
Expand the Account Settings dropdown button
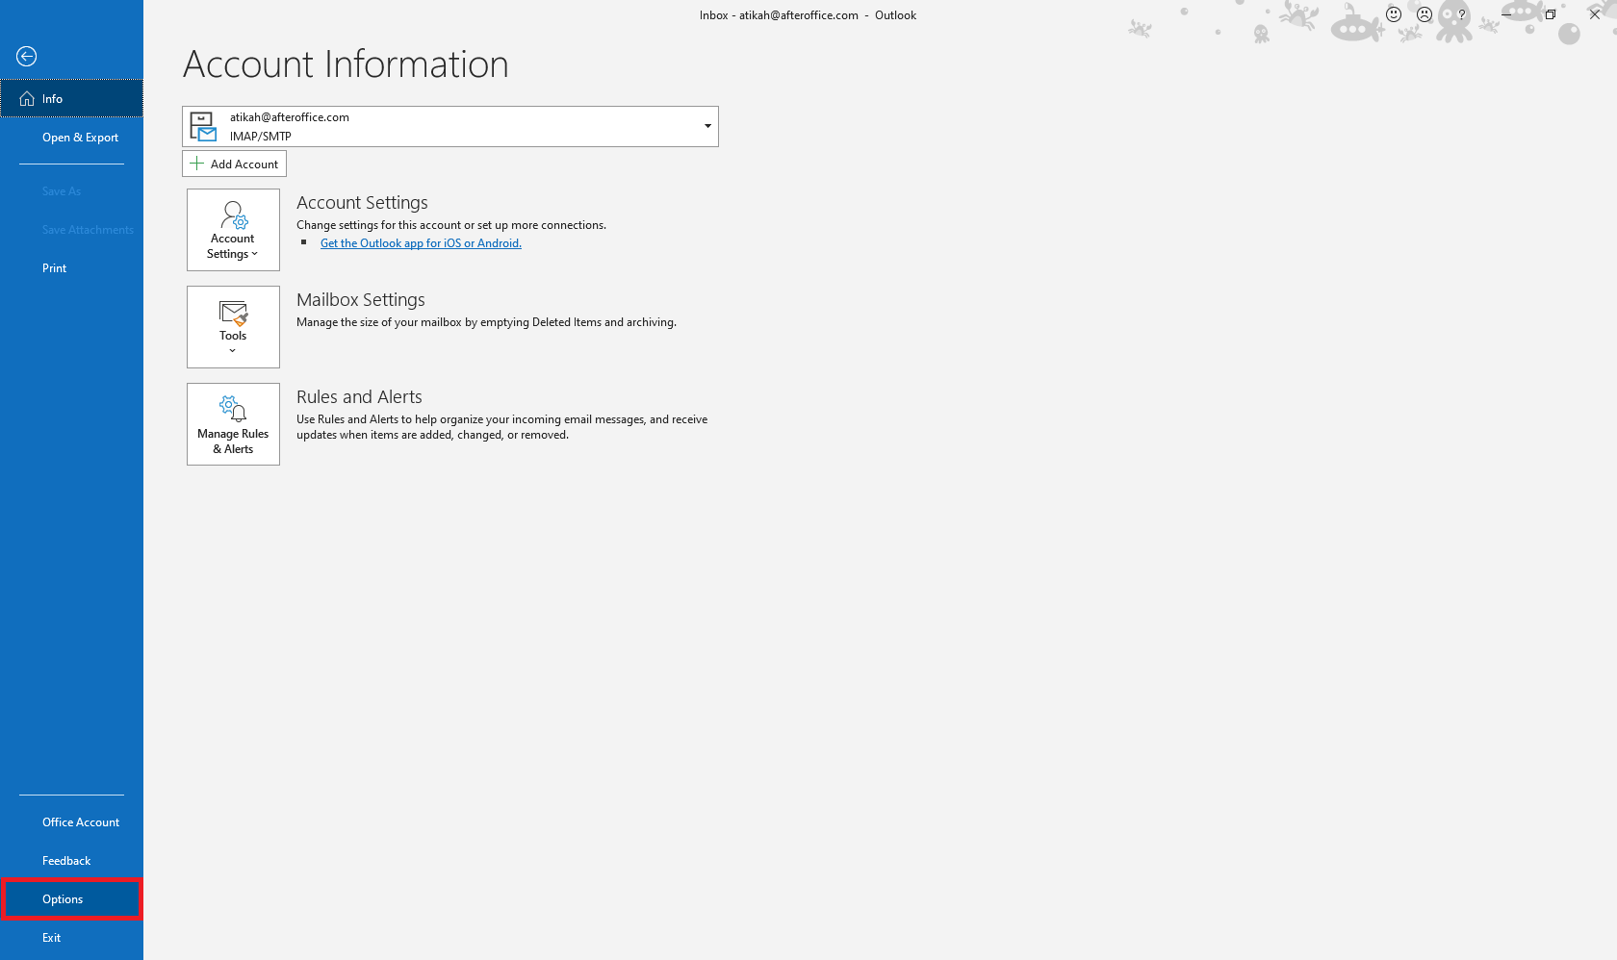(233, 230)
